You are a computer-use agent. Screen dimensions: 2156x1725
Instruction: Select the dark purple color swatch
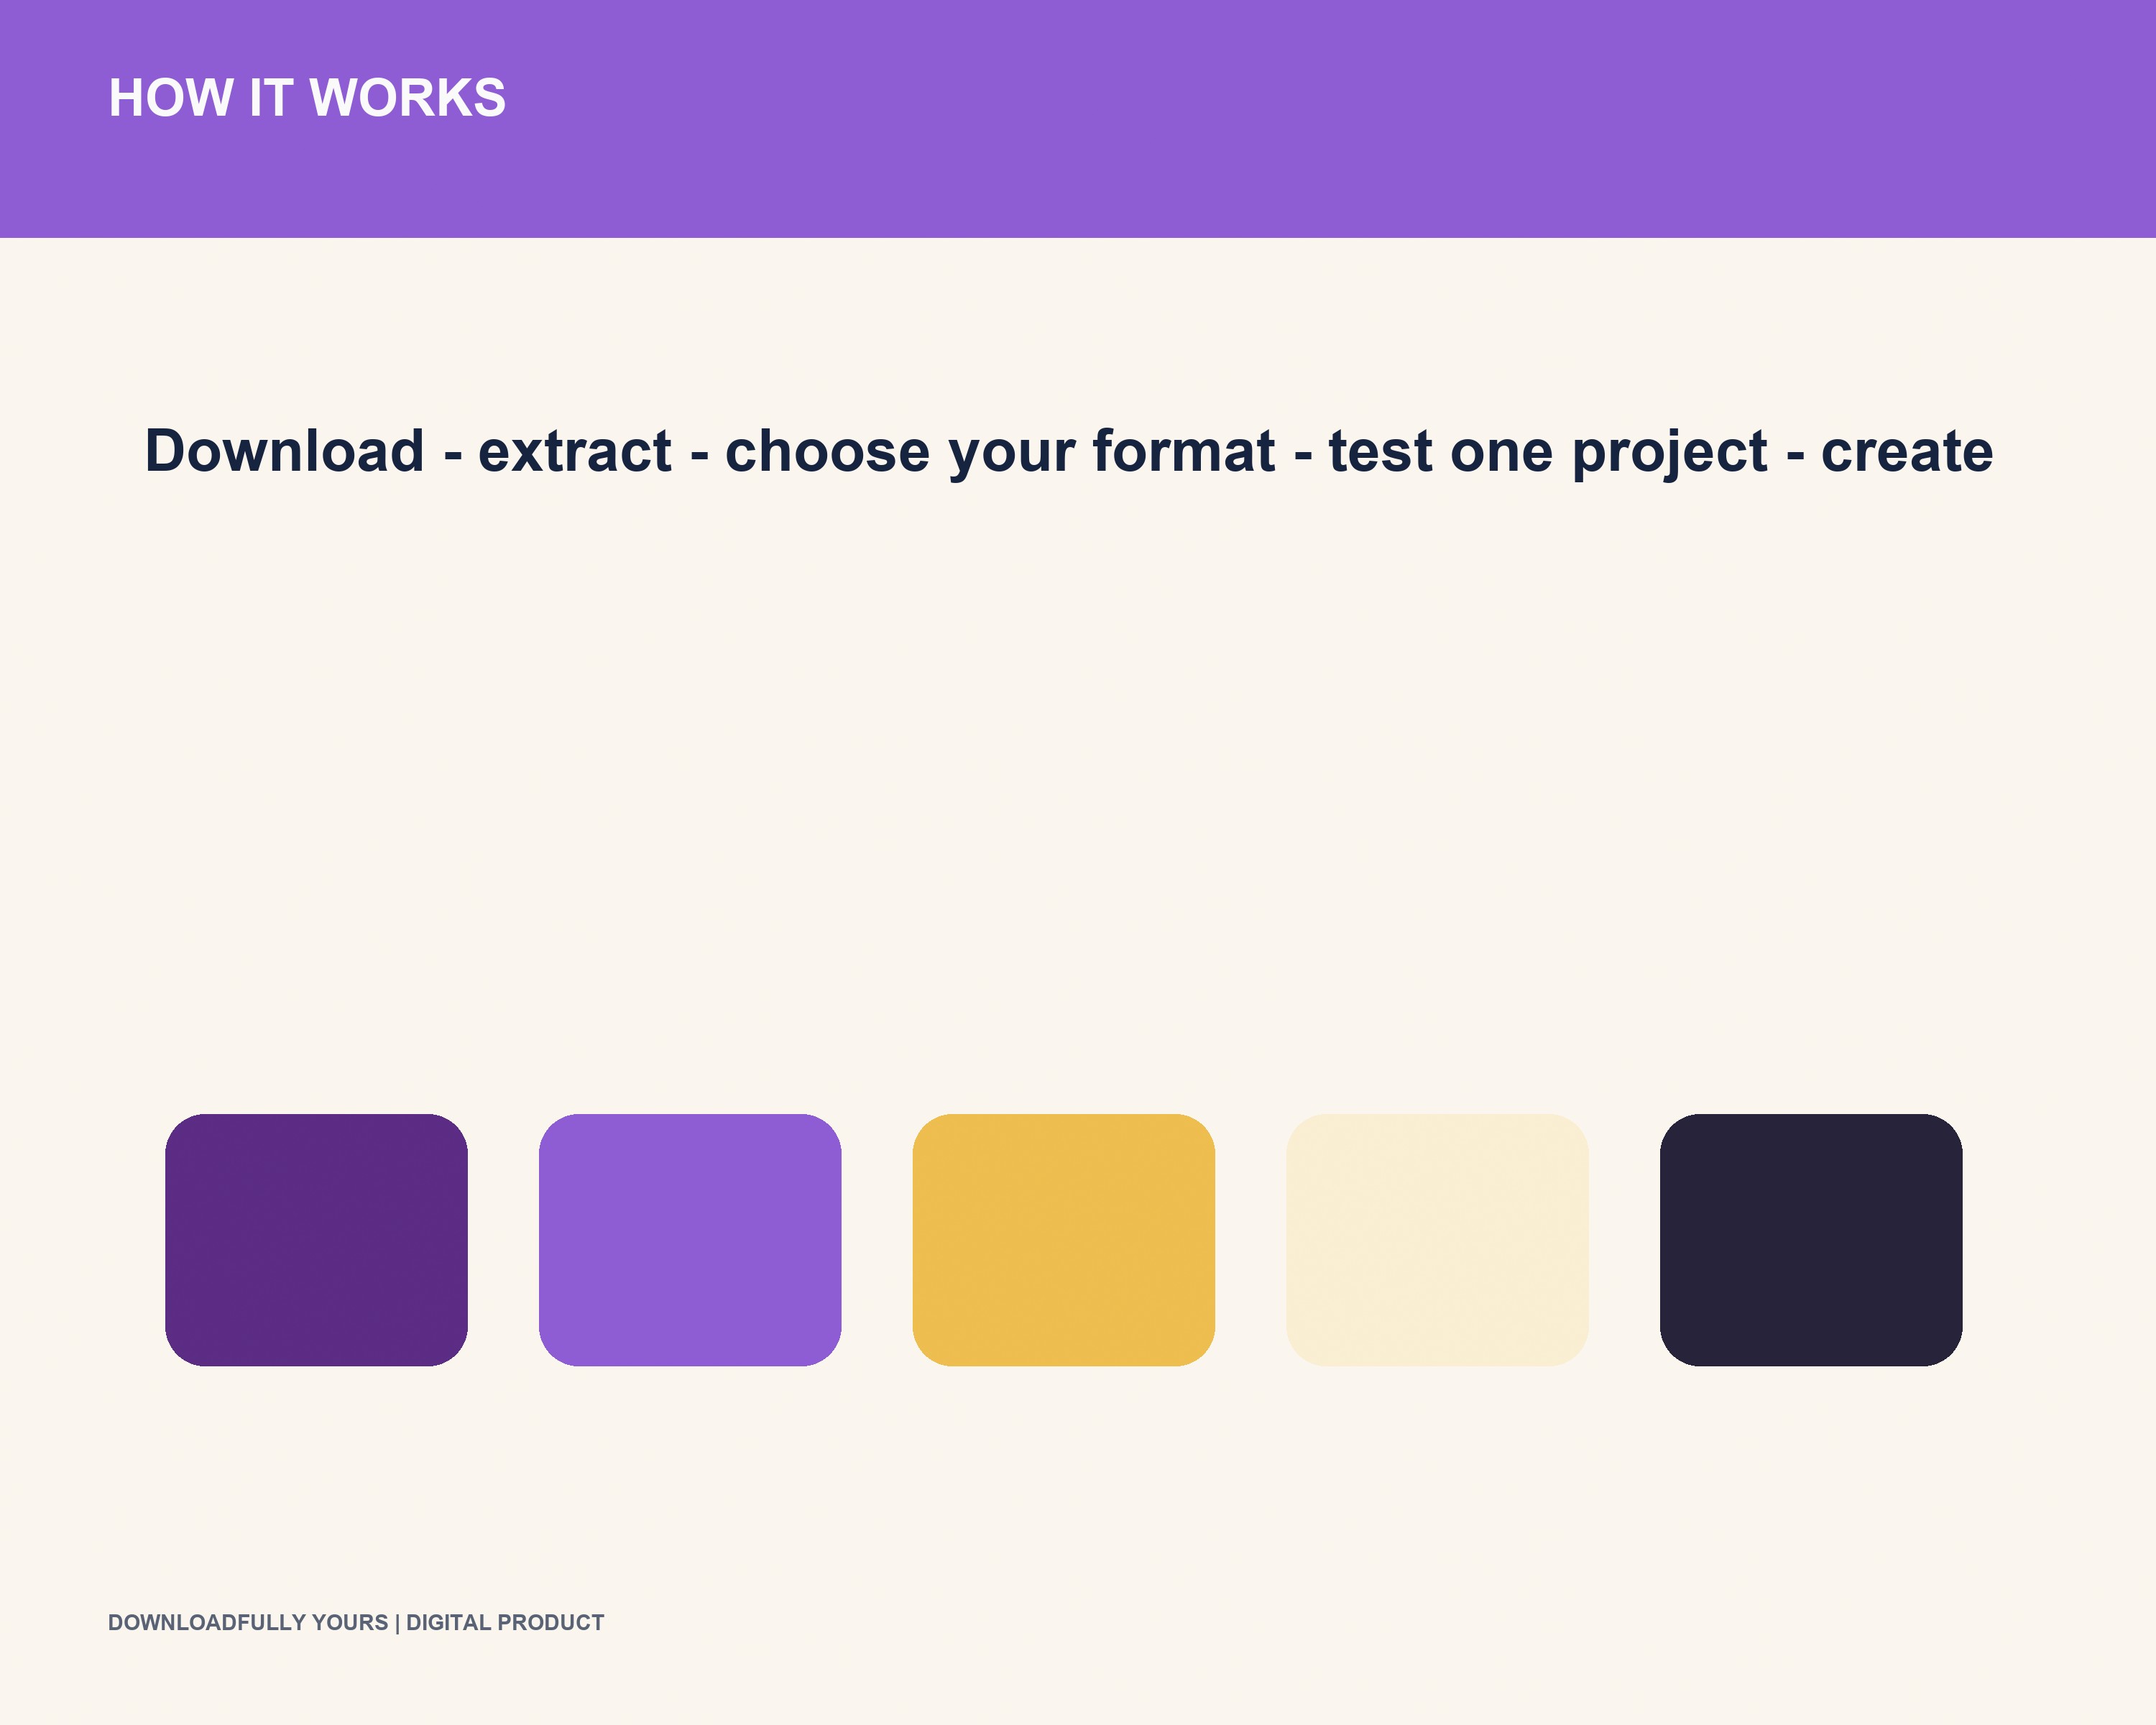(316, 1240)
